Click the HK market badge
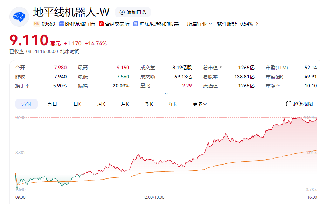 [37, 24]
